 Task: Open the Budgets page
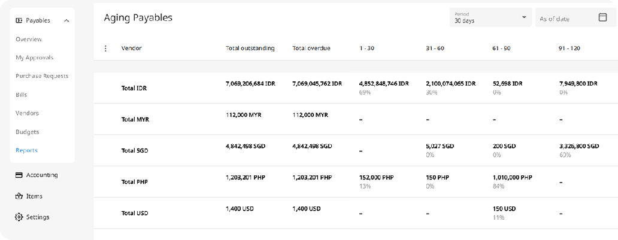pos(28,132)
